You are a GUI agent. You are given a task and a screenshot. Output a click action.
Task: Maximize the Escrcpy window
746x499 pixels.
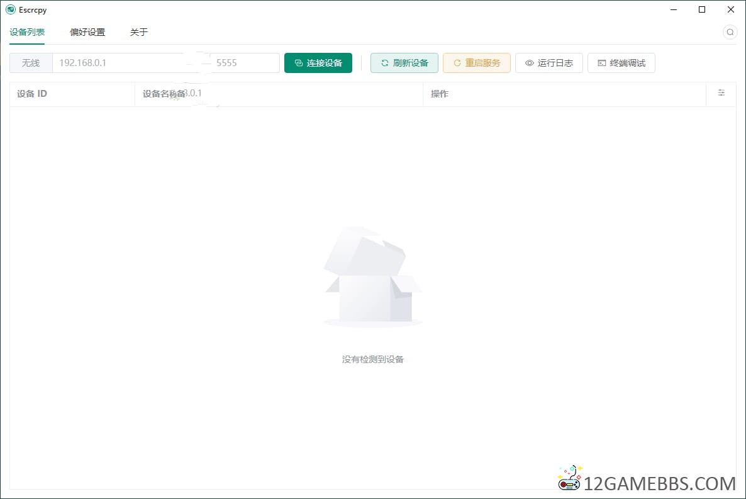point(702,9)
